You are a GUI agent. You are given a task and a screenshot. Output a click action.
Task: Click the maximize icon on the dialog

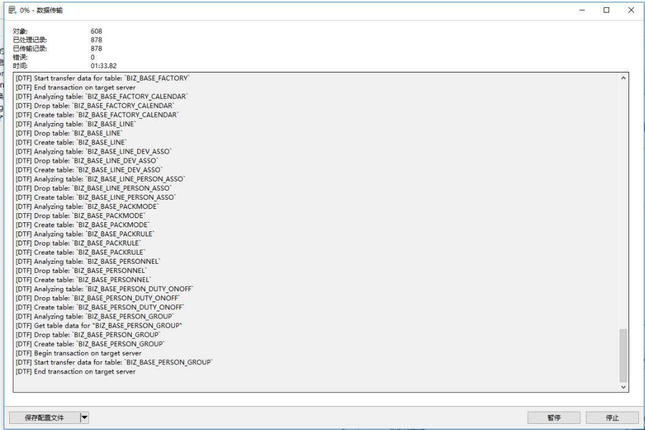point(607,10)
